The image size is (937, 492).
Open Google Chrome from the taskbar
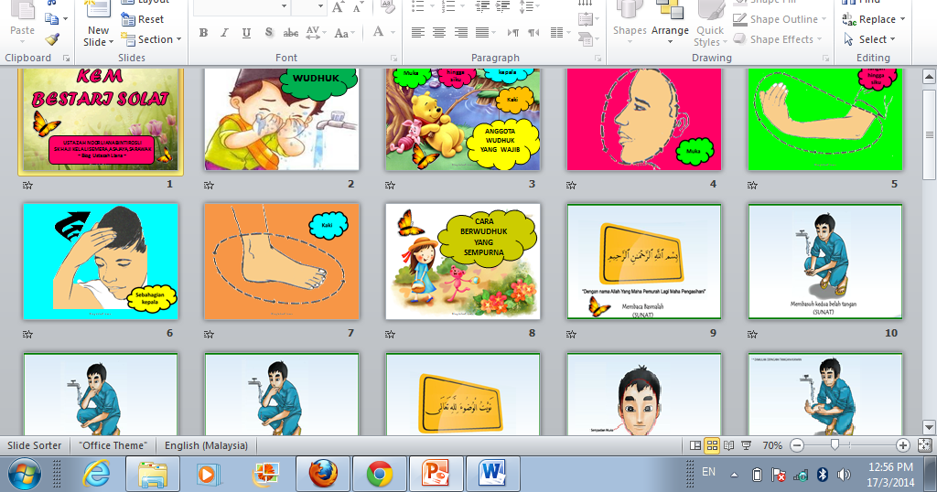pos(380,475)
